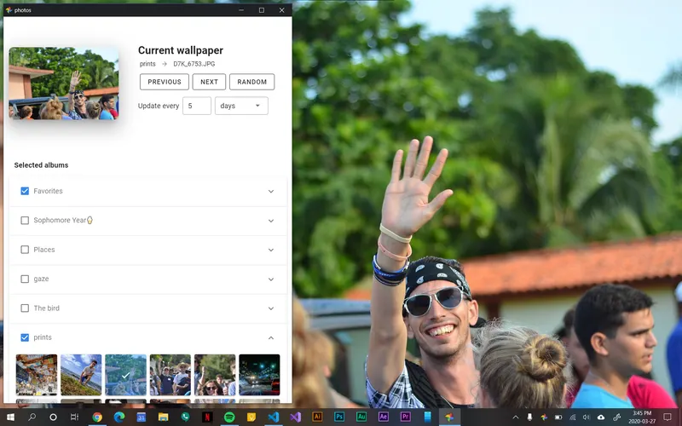Open purple Visual Studio taskbar icon

(295, 417)
